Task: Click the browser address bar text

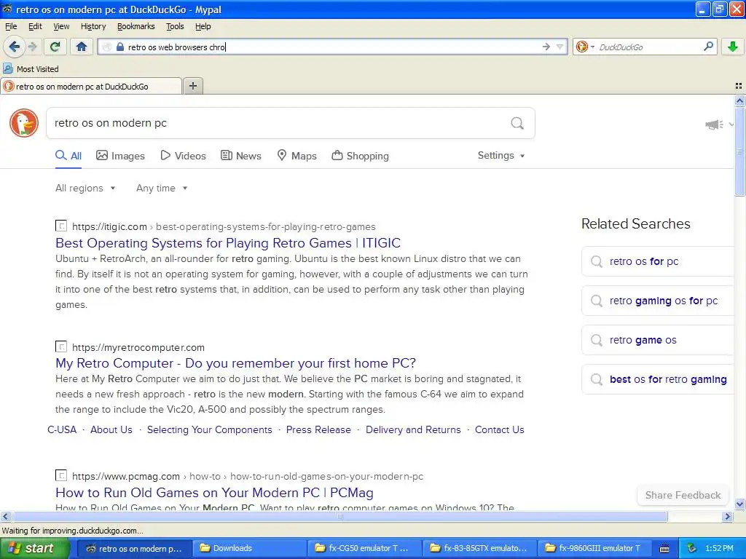Action: [x=333, y=47]
